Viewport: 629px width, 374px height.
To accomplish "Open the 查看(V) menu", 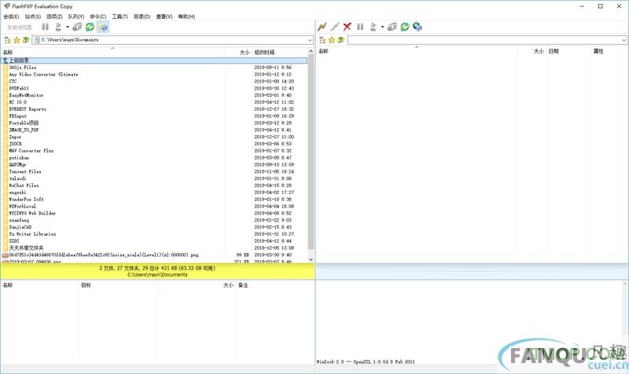I will [x=164, y=16].
